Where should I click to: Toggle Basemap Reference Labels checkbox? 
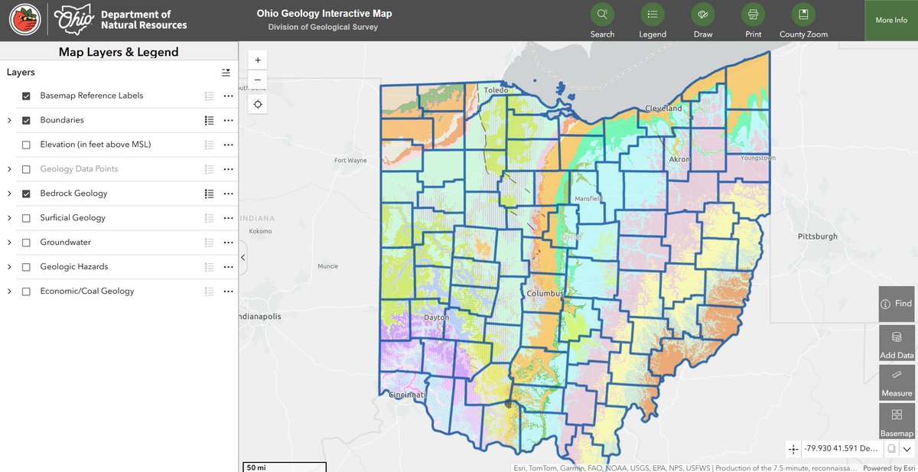point(26,96)
